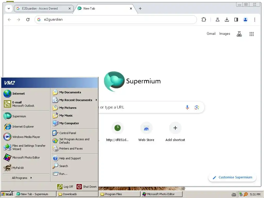Launch MyPal 68 from the Start menu
264x198 pixels.
[26, 168]
